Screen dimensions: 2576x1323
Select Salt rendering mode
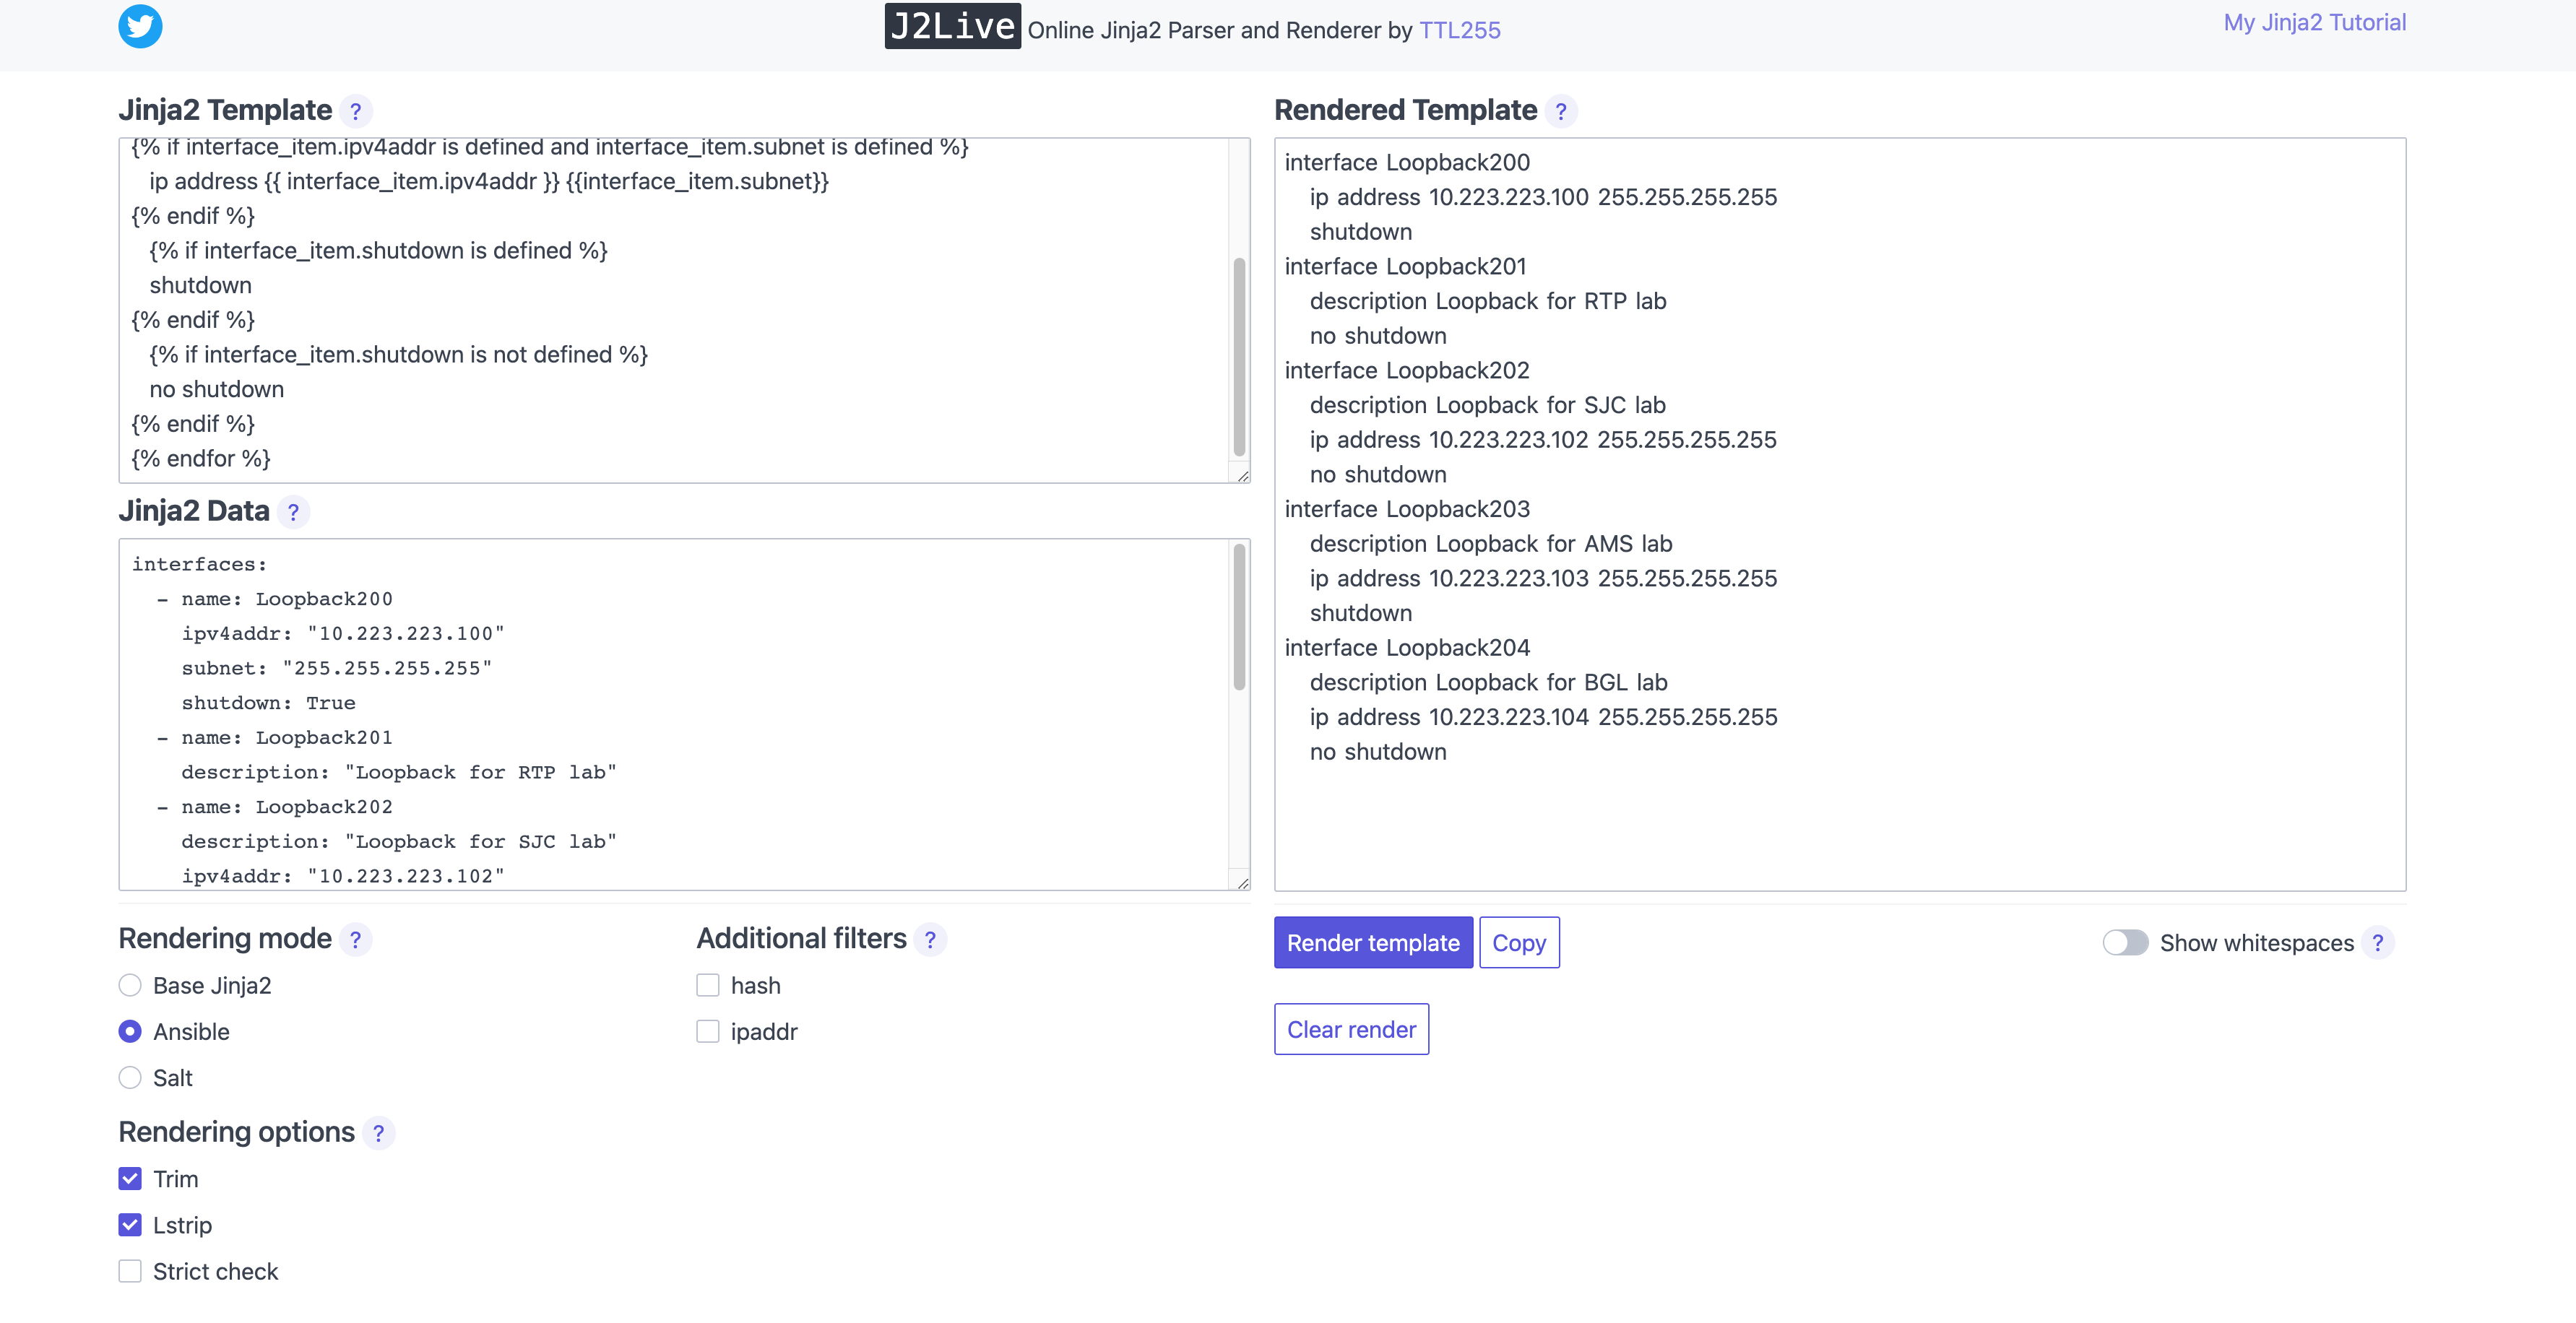[130, 1078]
